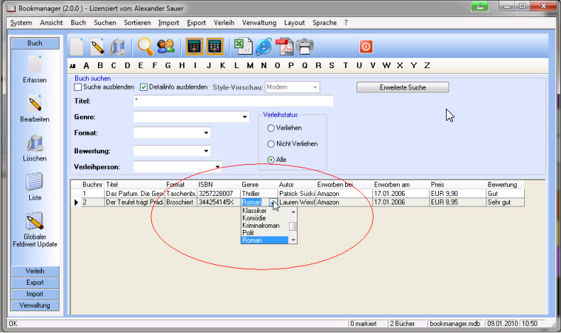Open the users/persons toolbar icon

click(x=166, y=47)
